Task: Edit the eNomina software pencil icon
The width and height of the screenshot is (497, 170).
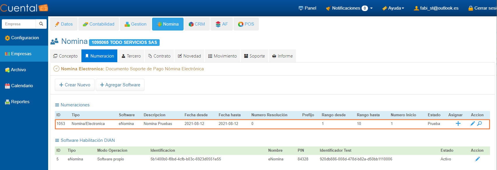Action: point(477,159)
